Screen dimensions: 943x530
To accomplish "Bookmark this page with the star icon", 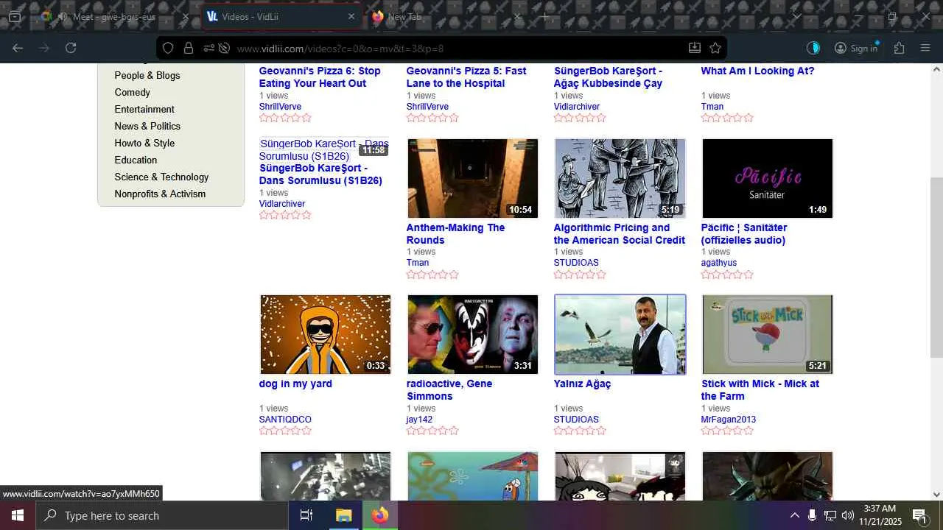I will coord(715,48).
